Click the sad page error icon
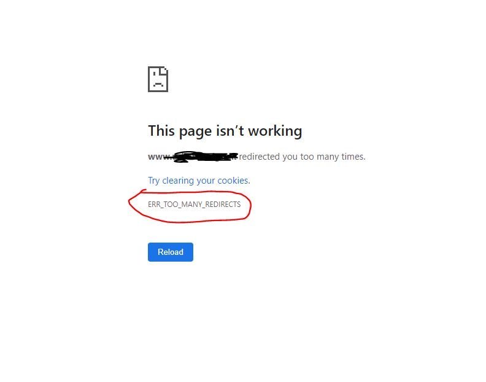This screenshot has width=486, height=382. click(x=158, y=79)
